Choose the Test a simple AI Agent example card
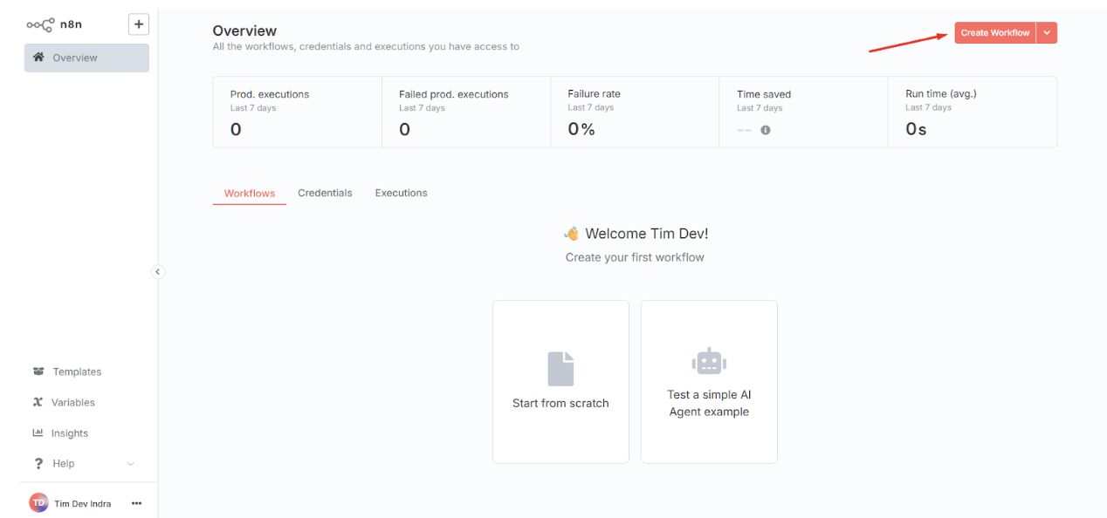The width and height of the screenshot is (1107, 518). 709,382
